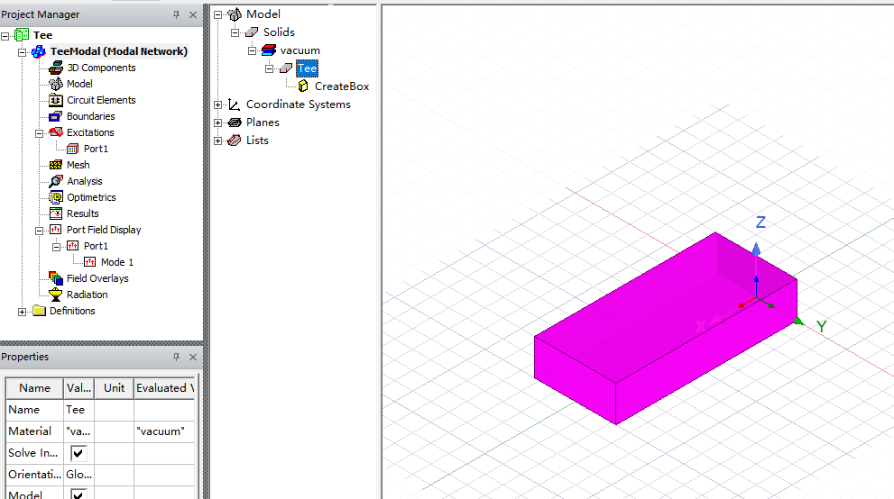Pin the Properties panel
The width and height of the screenshot is (894, 499).
[176, 357]
